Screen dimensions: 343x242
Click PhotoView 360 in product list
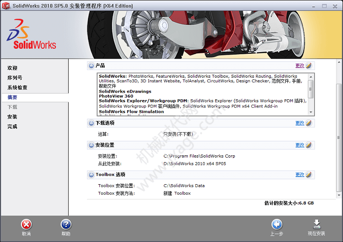tap(116, 96)
